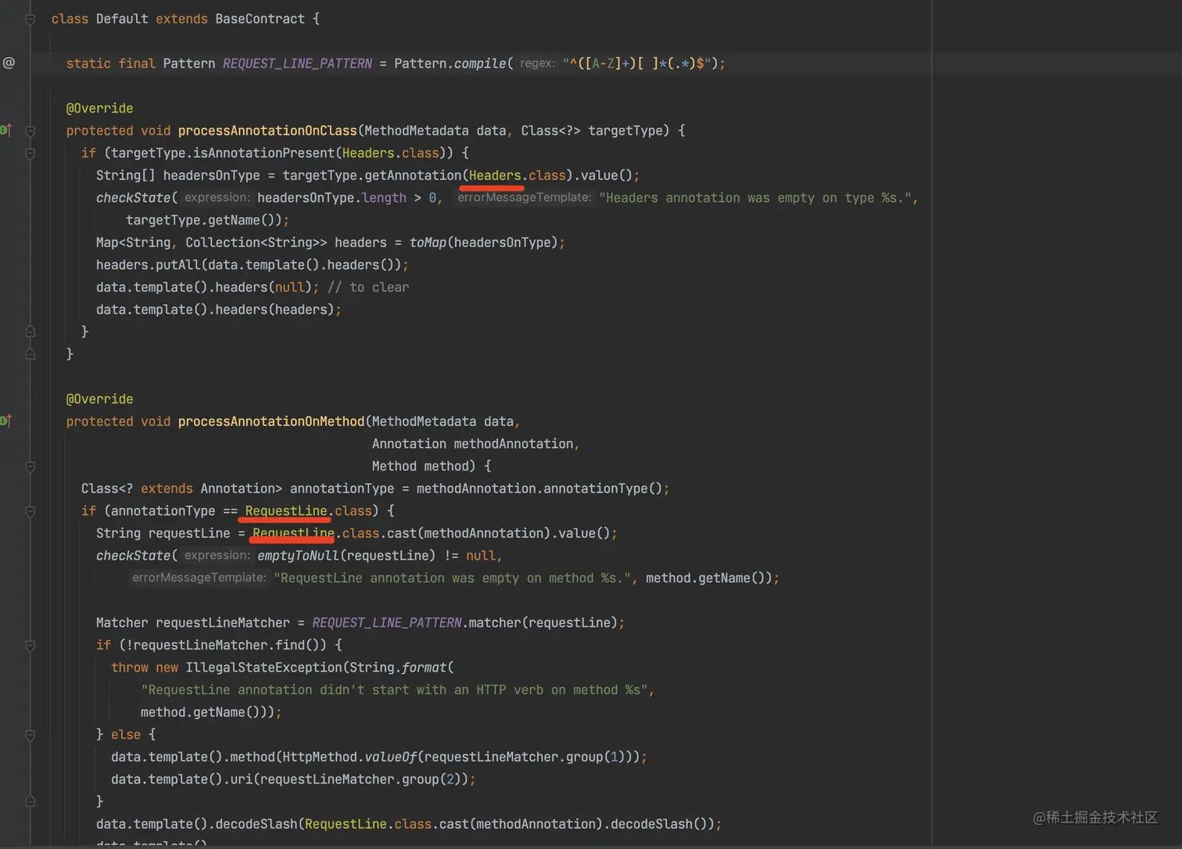
Task: Click 'BaseContract' in the class declaration
Action: tap(260, 19)
